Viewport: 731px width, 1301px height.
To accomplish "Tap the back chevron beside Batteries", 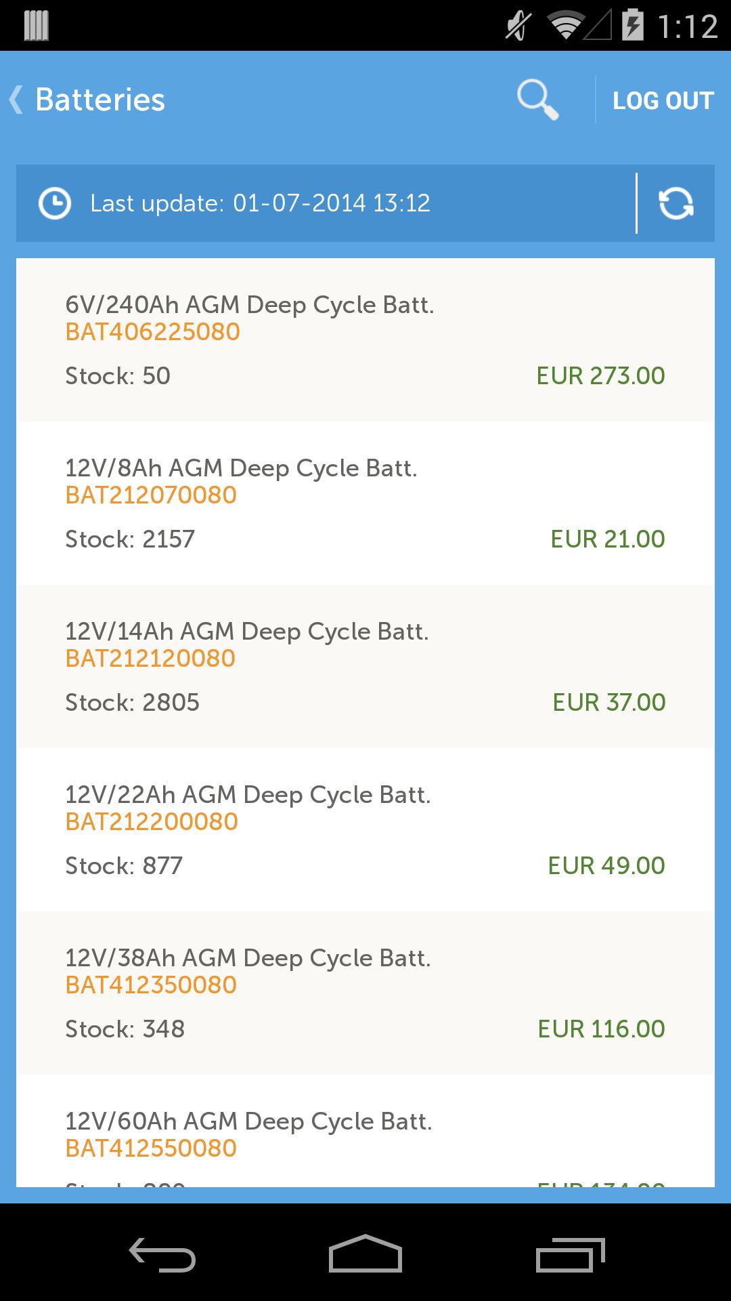I will [16, 100].
